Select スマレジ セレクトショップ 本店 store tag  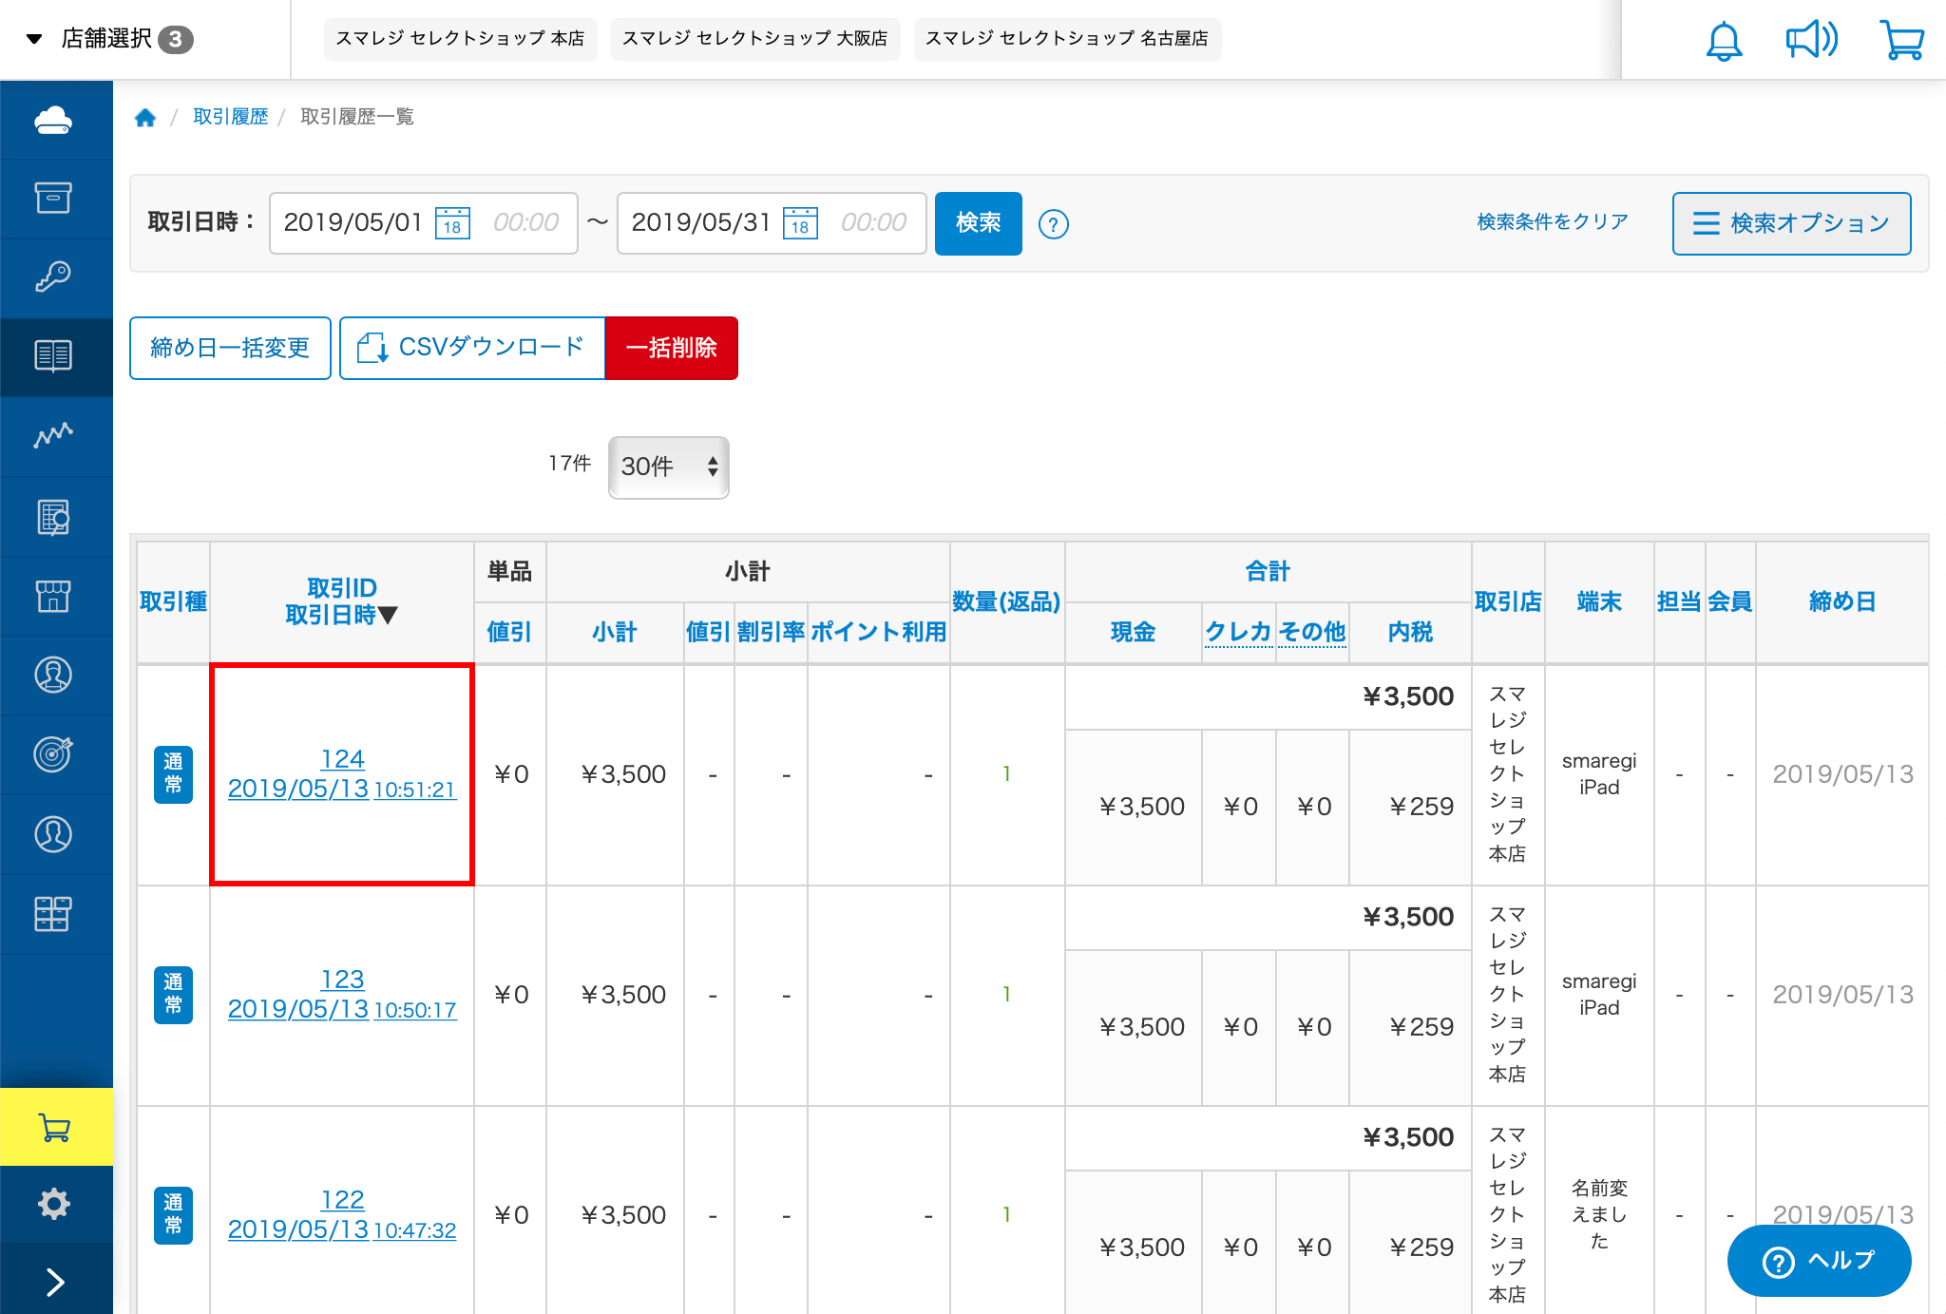460,39
